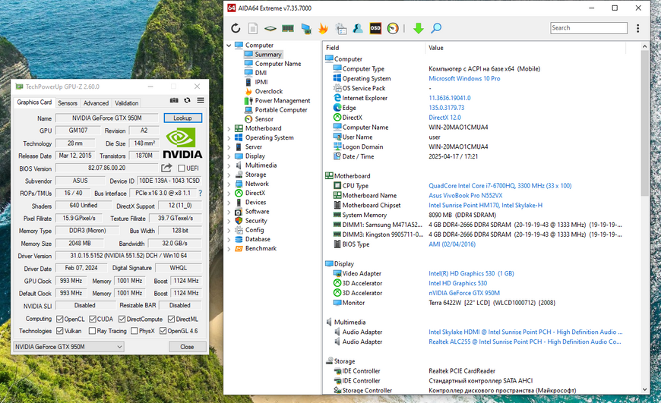Viewport: 661px width, 403px height.
Task: Click the green download arrow update icon
Action: pos(418,28)
